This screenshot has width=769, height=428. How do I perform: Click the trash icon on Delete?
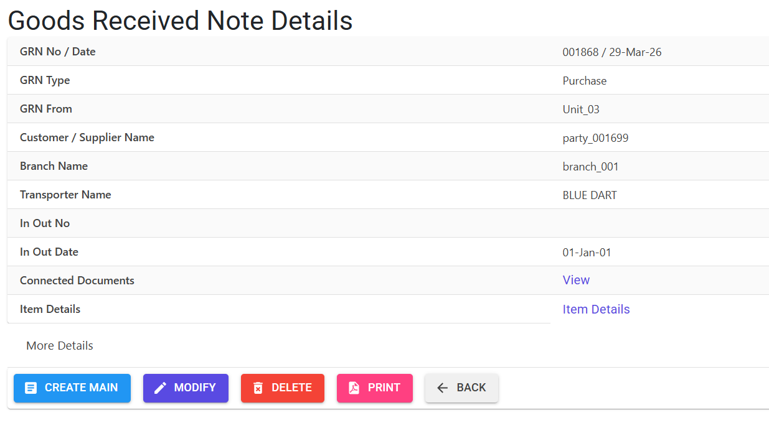(258, 388)
